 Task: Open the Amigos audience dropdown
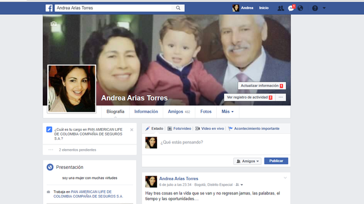(x=247, y=161)
